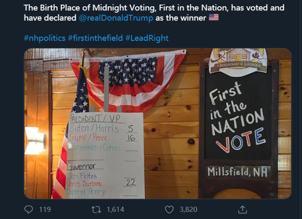Open the reply speech bubble icon
The image size is (302, 219).
[29, 209]
